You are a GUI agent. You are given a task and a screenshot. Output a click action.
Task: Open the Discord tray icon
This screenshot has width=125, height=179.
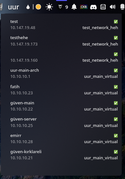coord(93,7)
